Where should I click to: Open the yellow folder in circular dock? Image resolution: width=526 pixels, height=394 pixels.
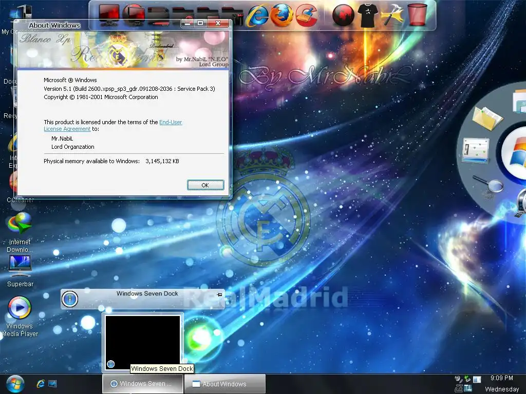[x=487, y=118]
